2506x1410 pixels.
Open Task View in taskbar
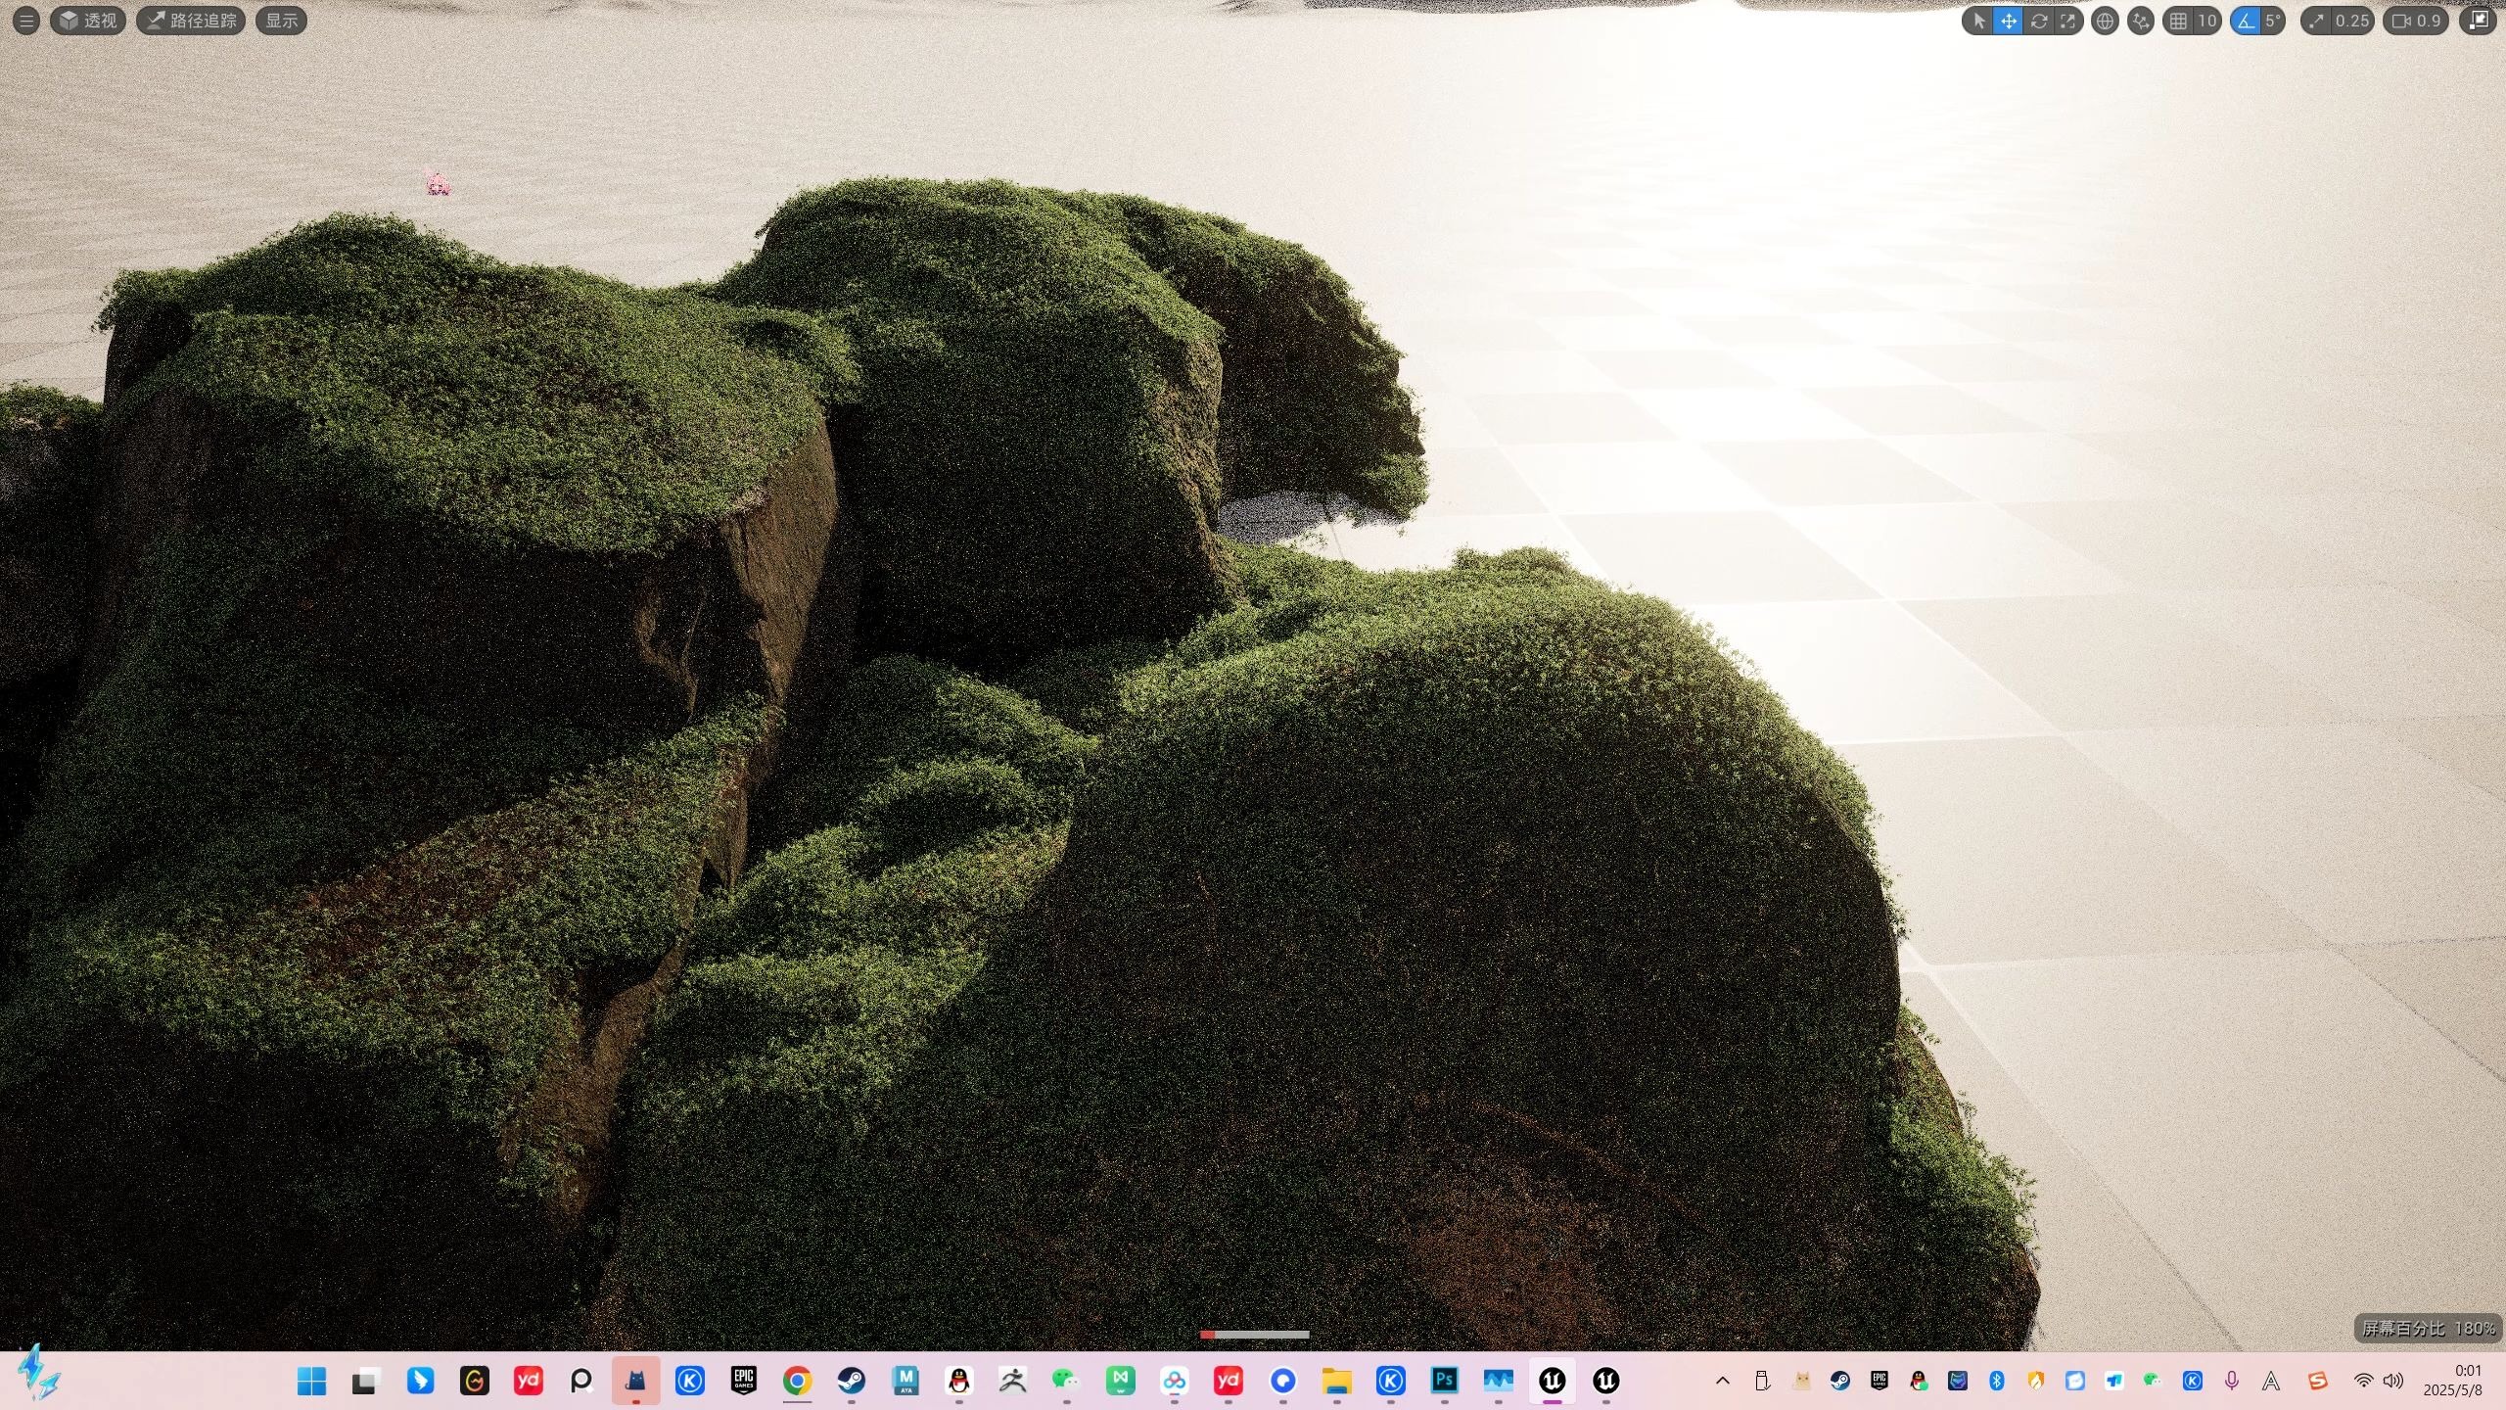(365, 1381)
